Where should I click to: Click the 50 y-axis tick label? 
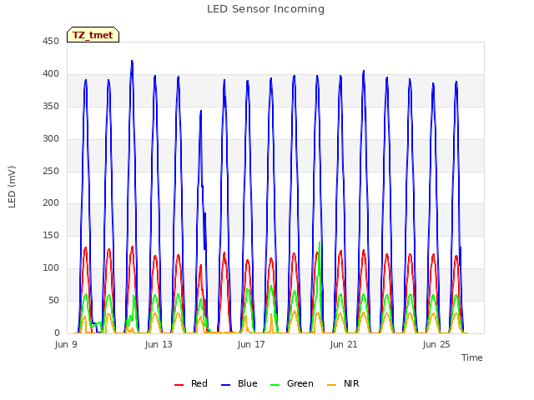pyautogui.click(x=53, y=300)
